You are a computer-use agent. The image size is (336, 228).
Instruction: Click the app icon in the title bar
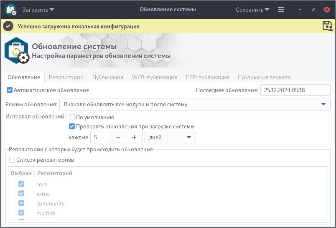click(11, 10)
